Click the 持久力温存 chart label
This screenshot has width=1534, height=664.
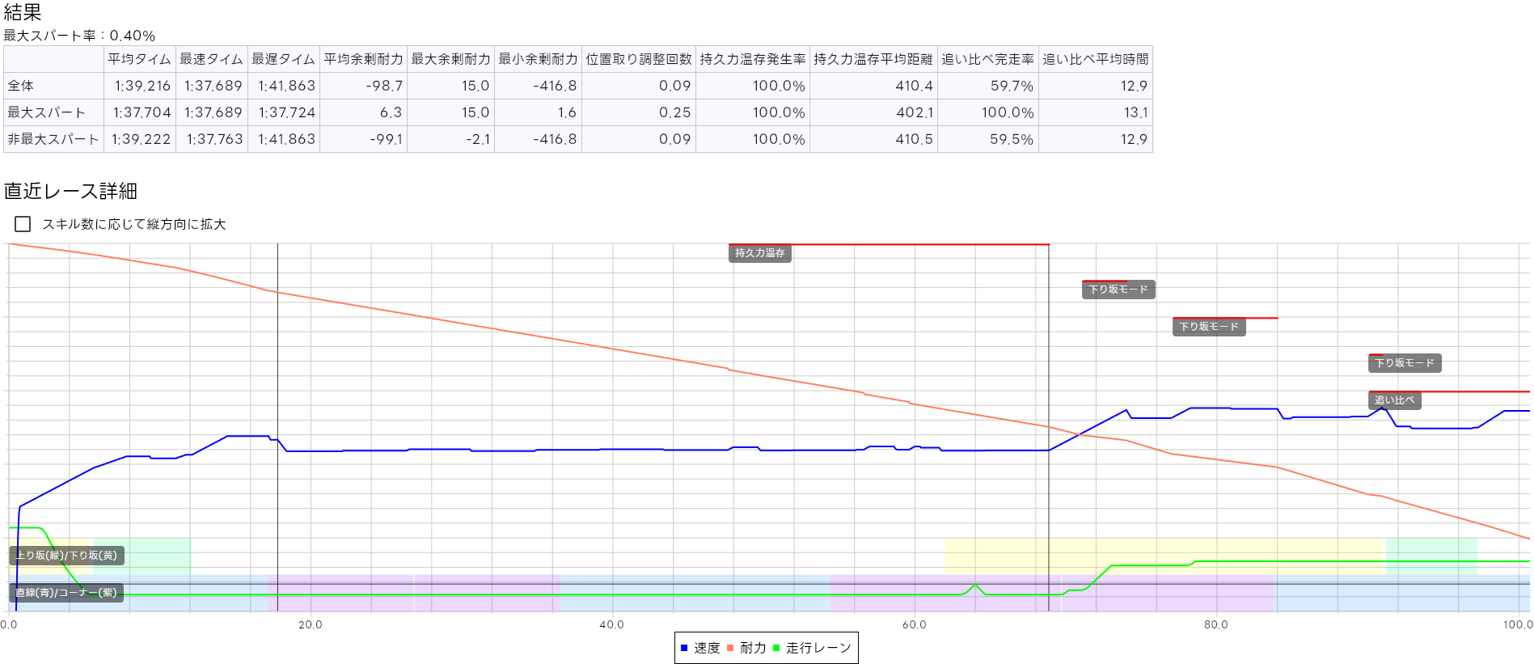click(760, 253)
